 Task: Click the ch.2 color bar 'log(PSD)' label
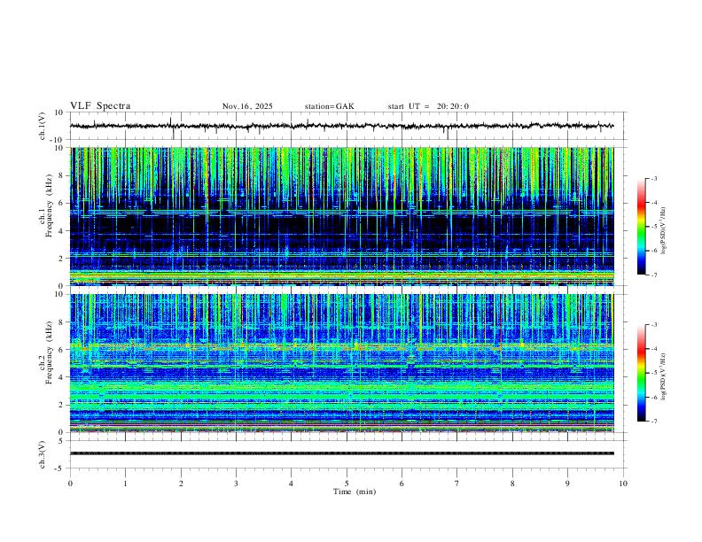click(664, 376)
